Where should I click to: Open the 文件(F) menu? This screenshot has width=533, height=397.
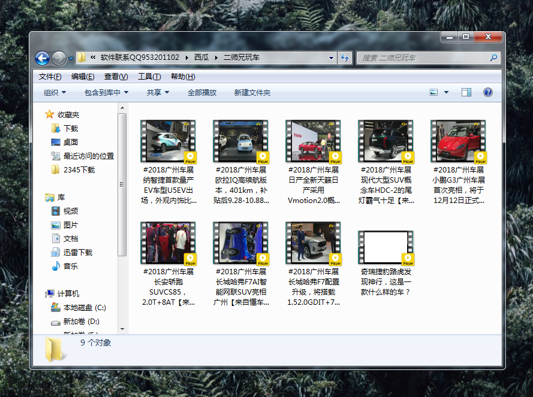click(50, 77)
